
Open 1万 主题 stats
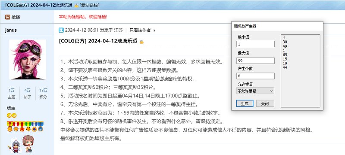(12, 94)
